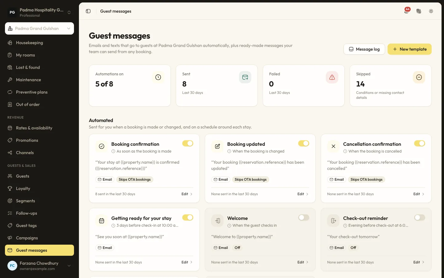Click the door icon on Check-out reminder card
Viewport: 444px width, 278px height.
333,221
